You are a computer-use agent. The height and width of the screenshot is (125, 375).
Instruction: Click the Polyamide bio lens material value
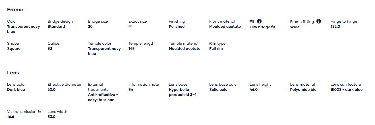pyautogui.click(x=303, y=90)
